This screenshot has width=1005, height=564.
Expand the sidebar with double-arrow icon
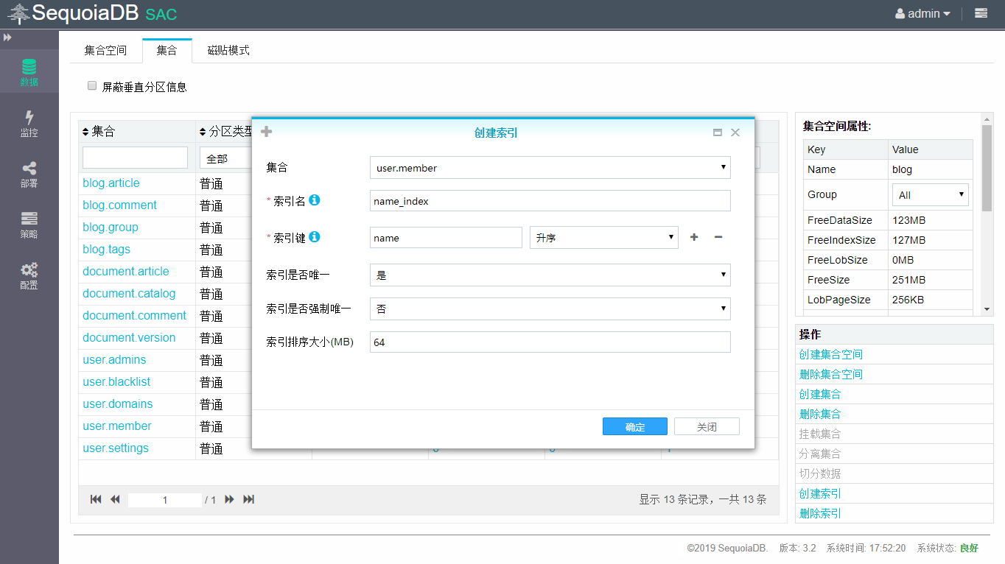coord(7,37)
